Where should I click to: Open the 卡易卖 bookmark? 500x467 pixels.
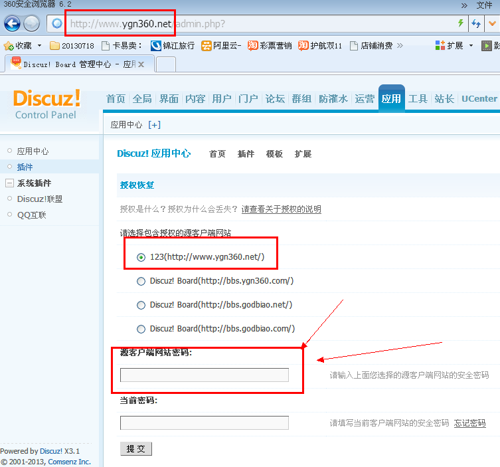[122, 46]
